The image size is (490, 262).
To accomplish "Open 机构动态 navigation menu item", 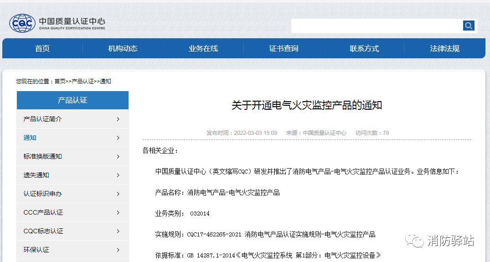I will (123, 49).
